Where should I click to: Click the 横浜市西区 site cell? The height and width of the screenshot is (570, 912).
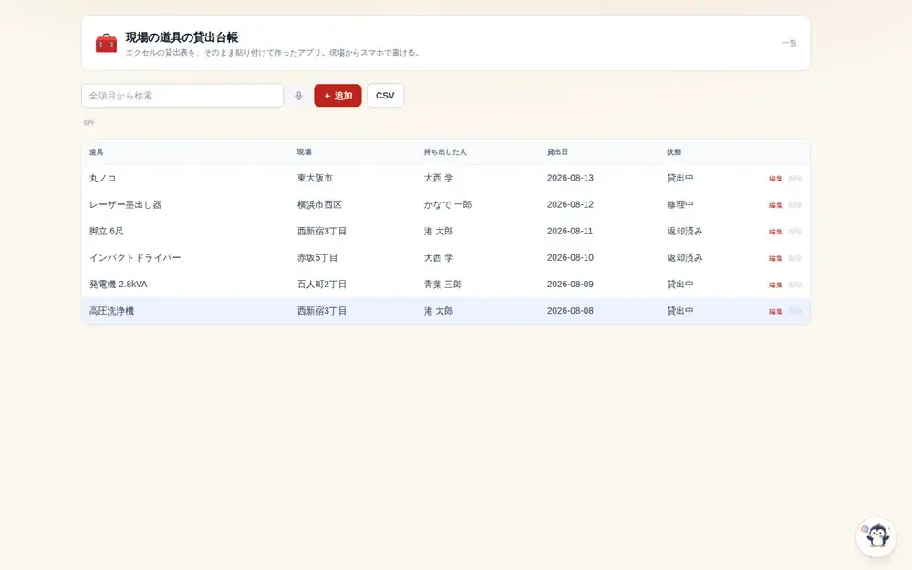tap(319, 204)
